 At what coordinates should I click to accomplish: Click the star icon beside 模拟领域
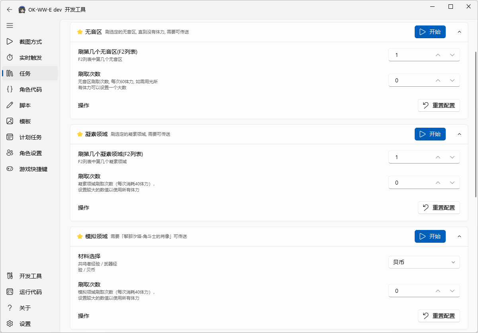click(80, 236)
